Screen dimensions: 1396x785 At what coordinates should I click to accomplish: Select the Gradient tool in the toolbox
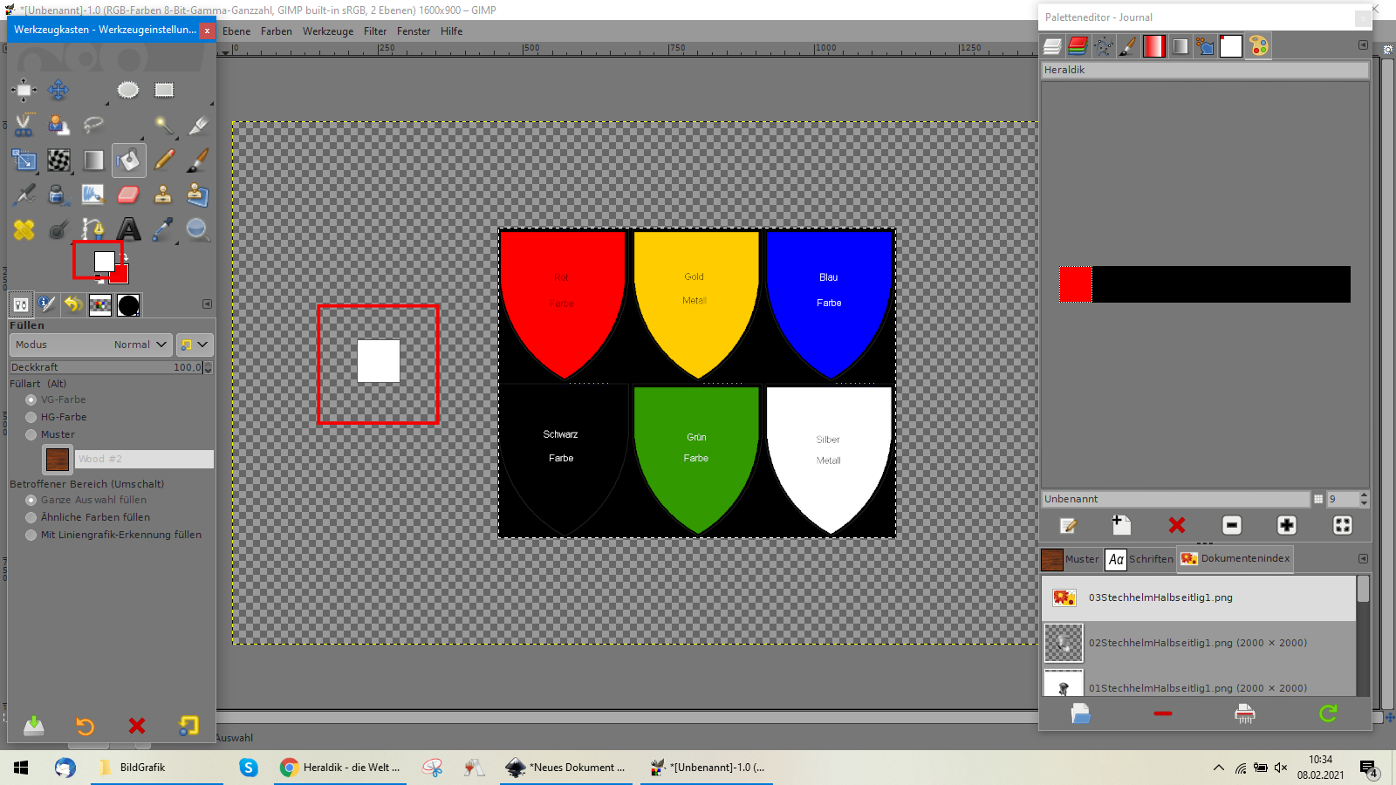[x=93, y=160]
